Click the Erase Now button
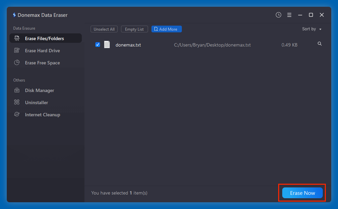 302,193
